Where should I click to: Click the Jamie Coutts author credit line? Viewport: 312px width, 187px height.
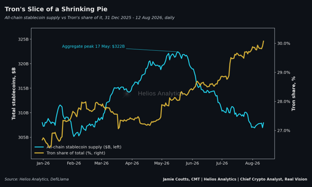coord(235,179)
